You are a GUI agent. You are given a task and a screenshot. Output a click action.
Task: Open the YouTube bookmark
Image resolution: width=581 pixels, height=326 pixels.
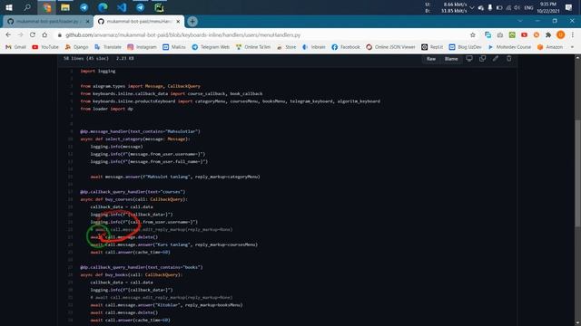point(45,47)
